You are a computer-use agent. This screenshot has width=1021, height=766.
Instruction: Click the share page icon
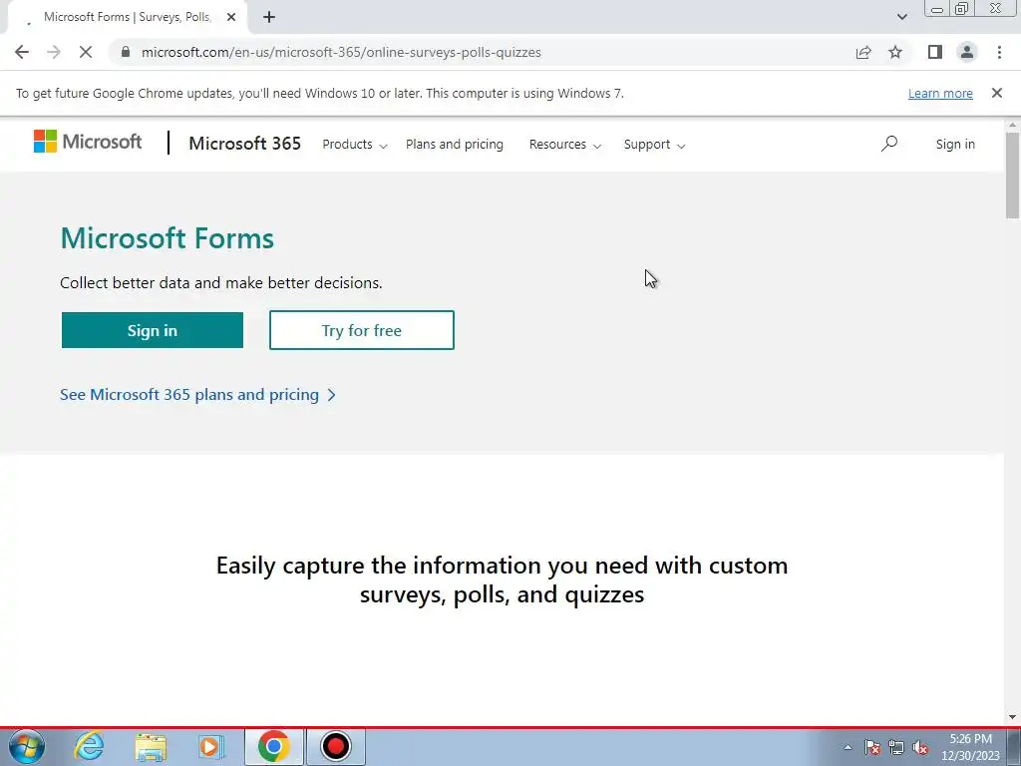863,52
